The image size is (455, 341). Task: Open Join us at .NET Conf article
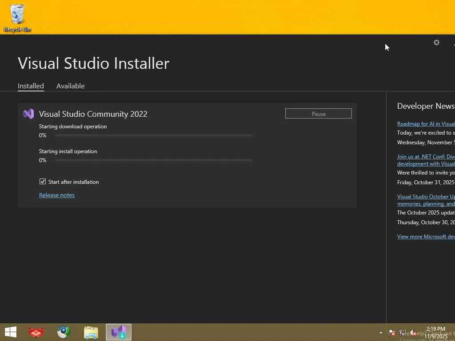(426, 160)
